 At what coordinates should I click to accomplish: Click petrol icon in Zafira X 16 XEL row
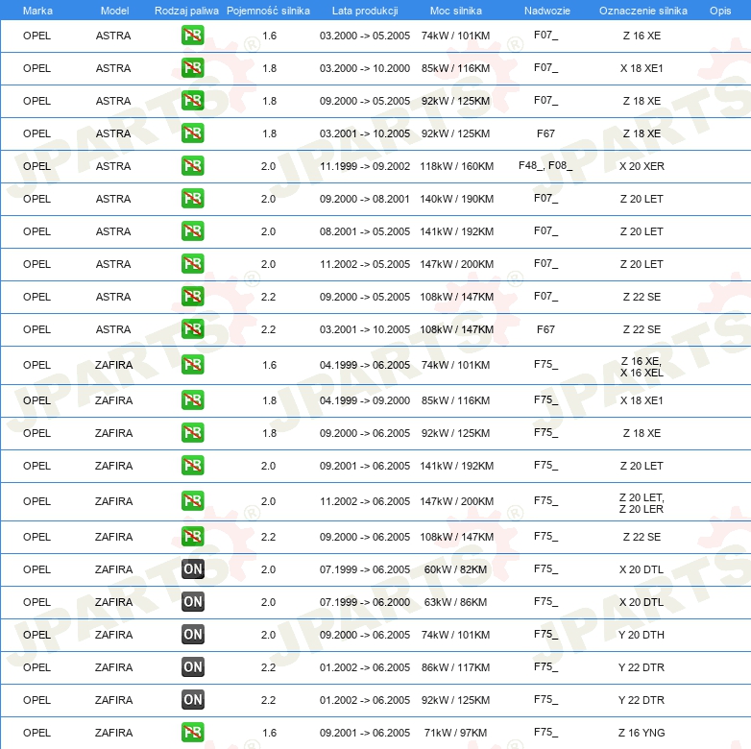(192, 365)
